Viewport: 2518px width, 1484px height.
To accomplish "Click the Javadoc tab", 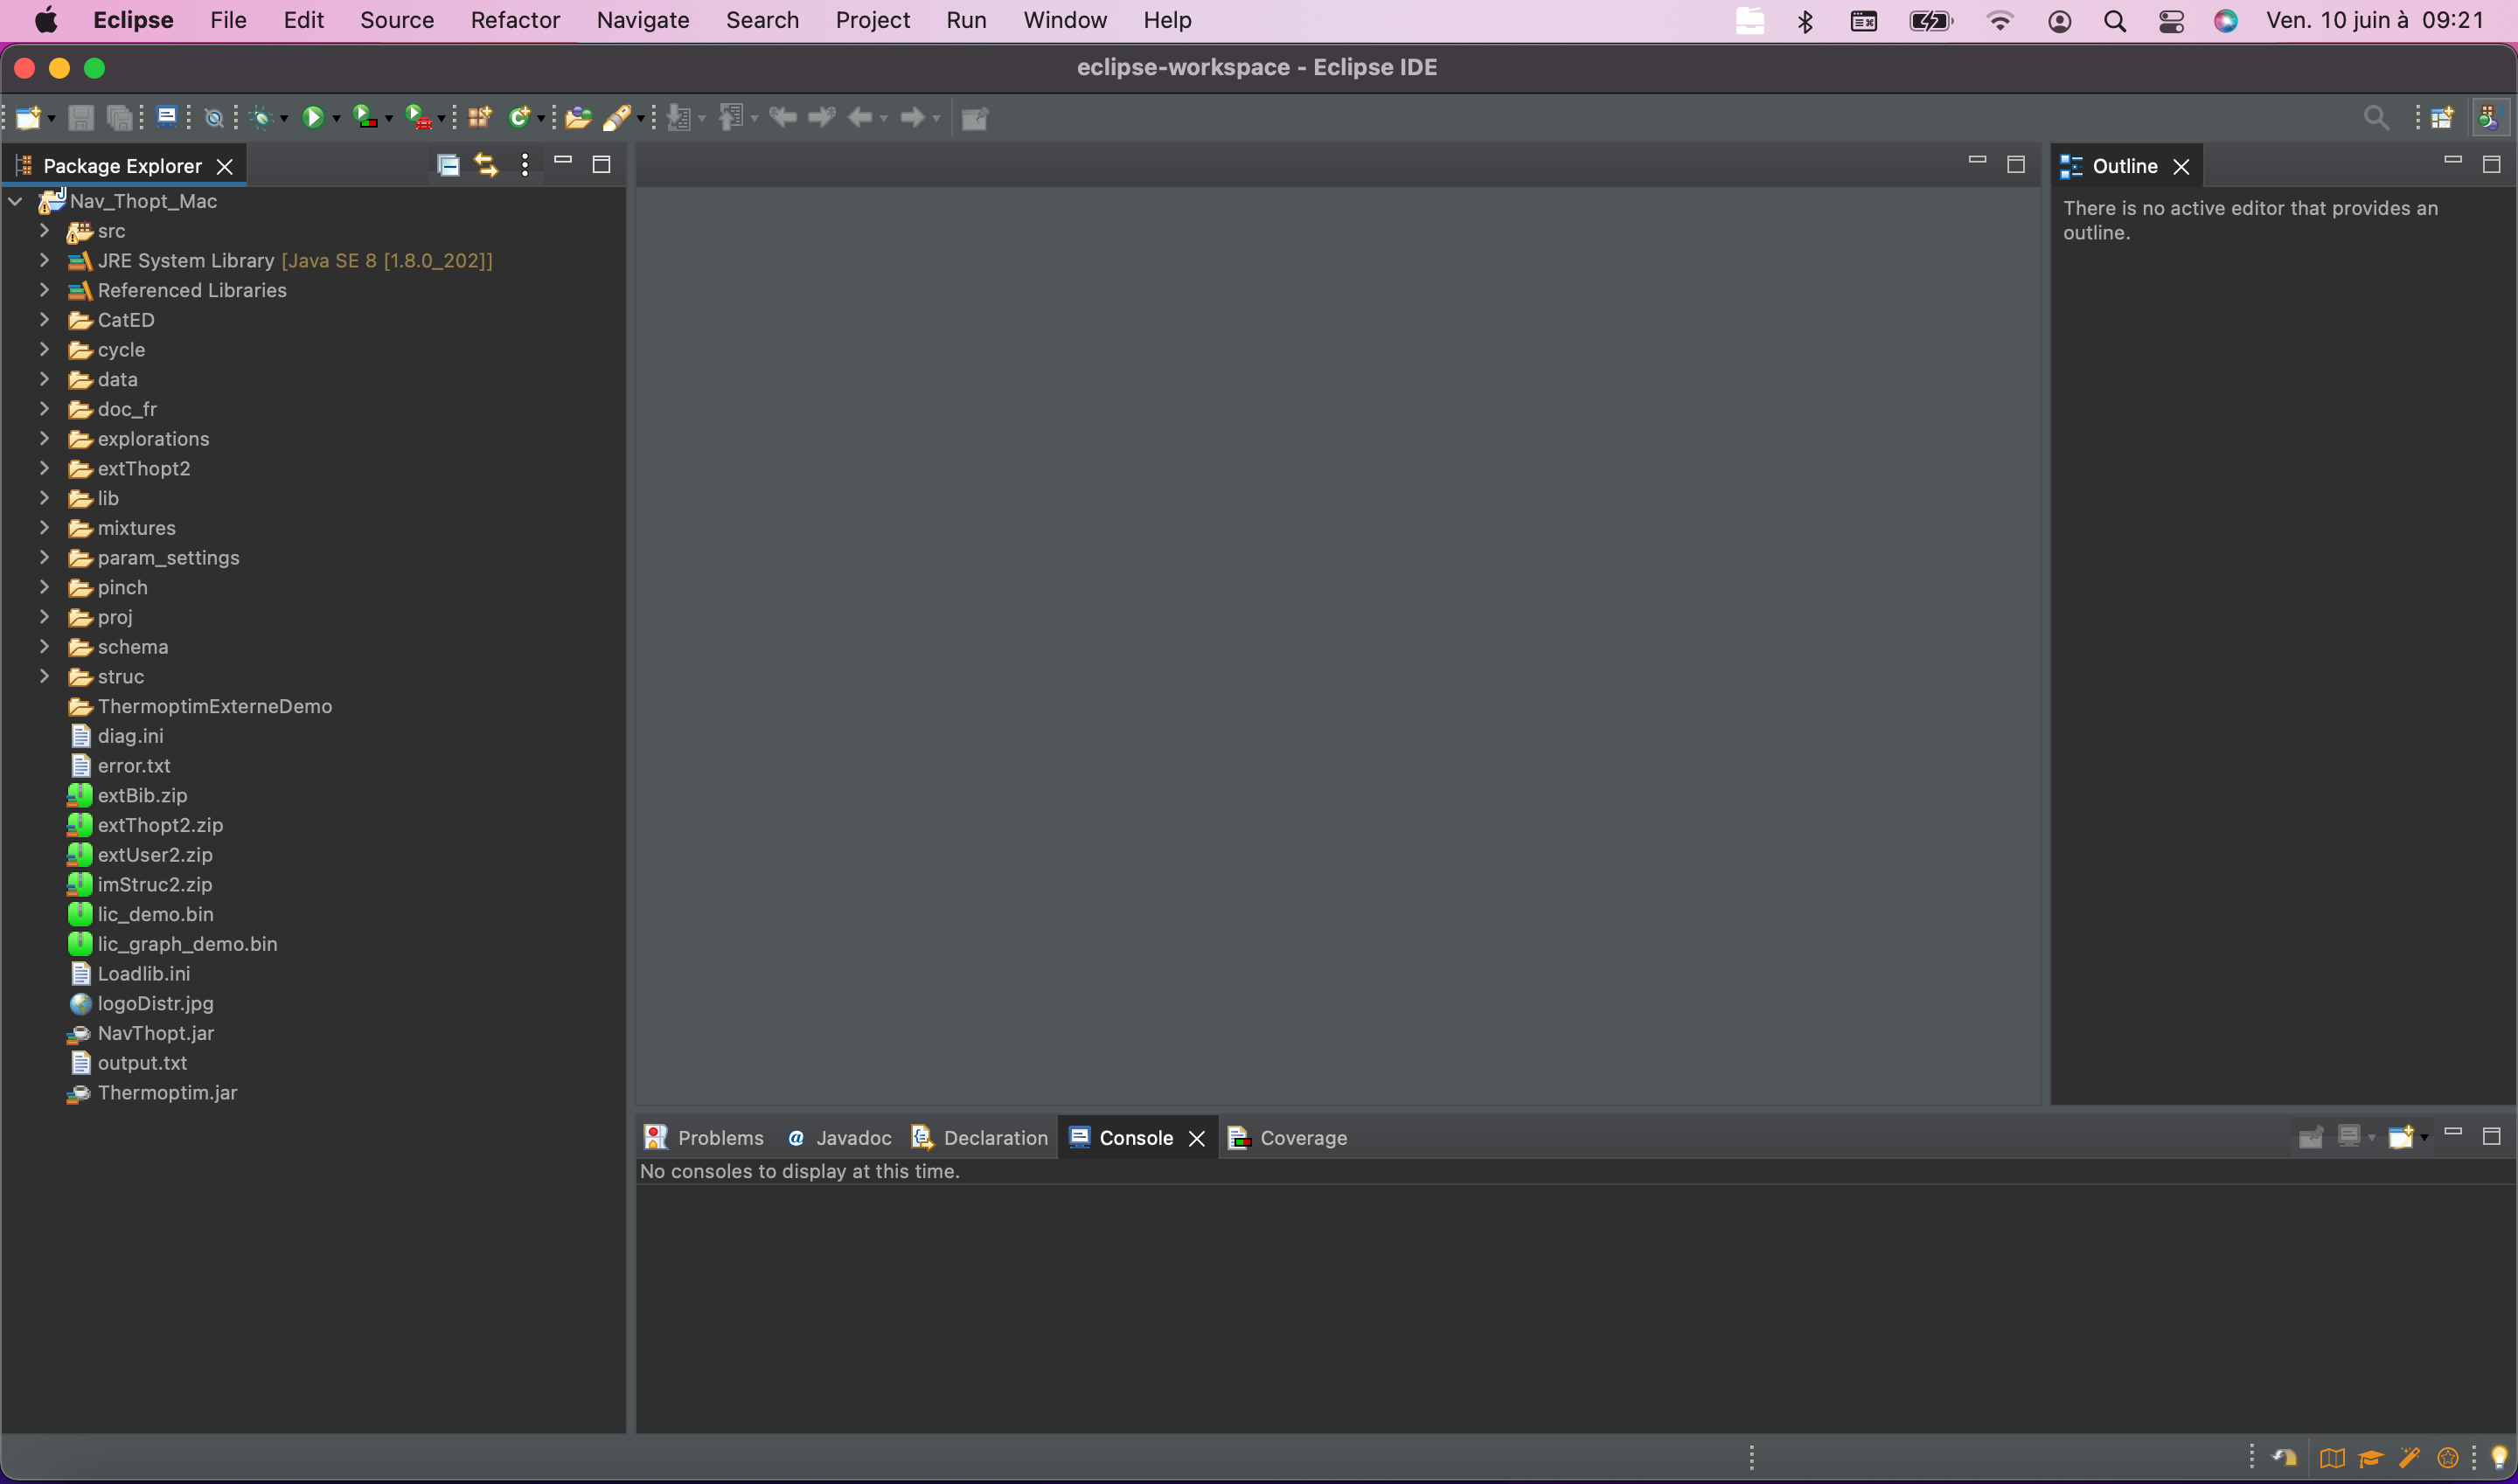I will (x=852, y=1136).
